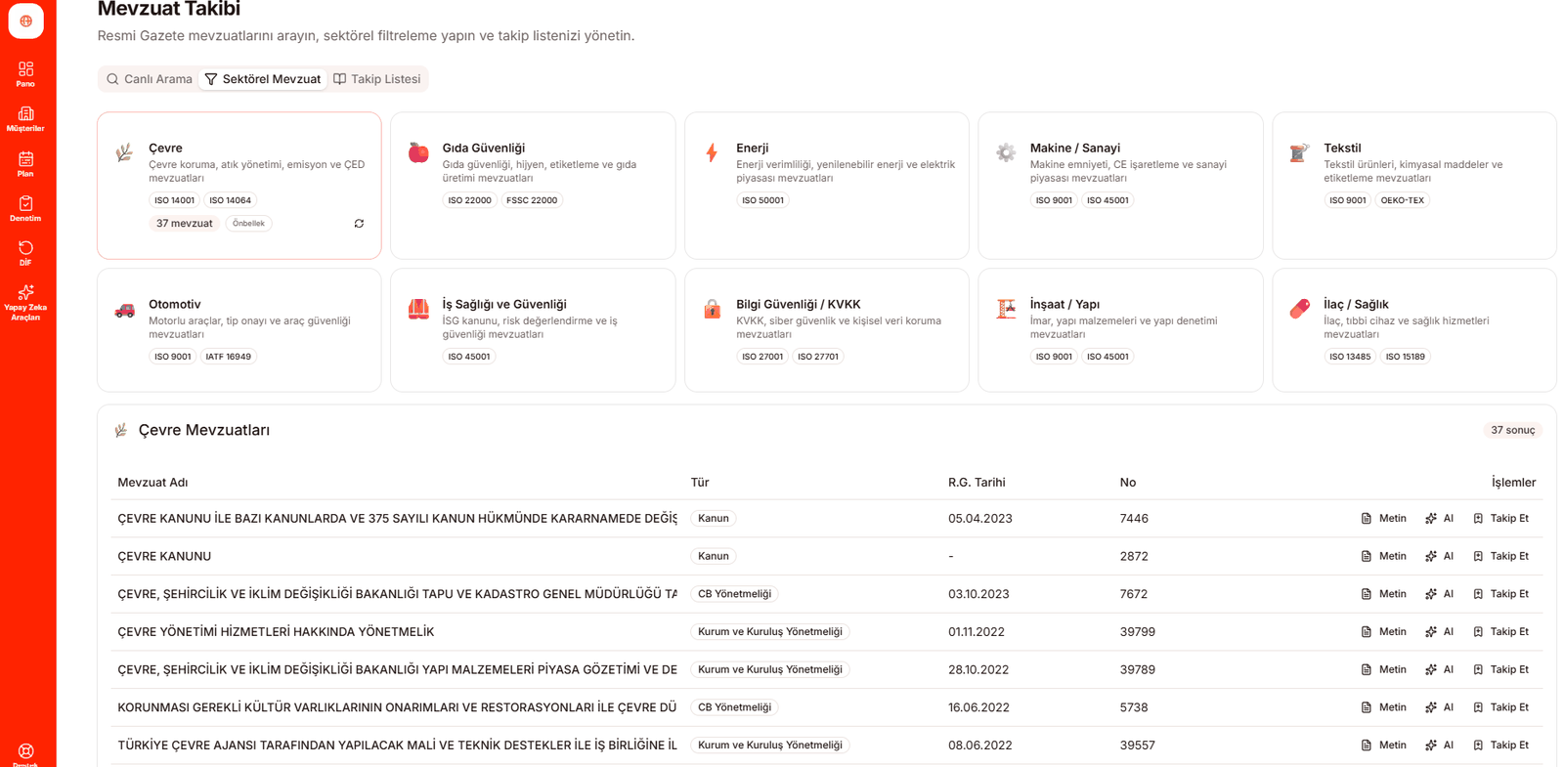Select the Tekstil sector card

(x=1413, y=186)
